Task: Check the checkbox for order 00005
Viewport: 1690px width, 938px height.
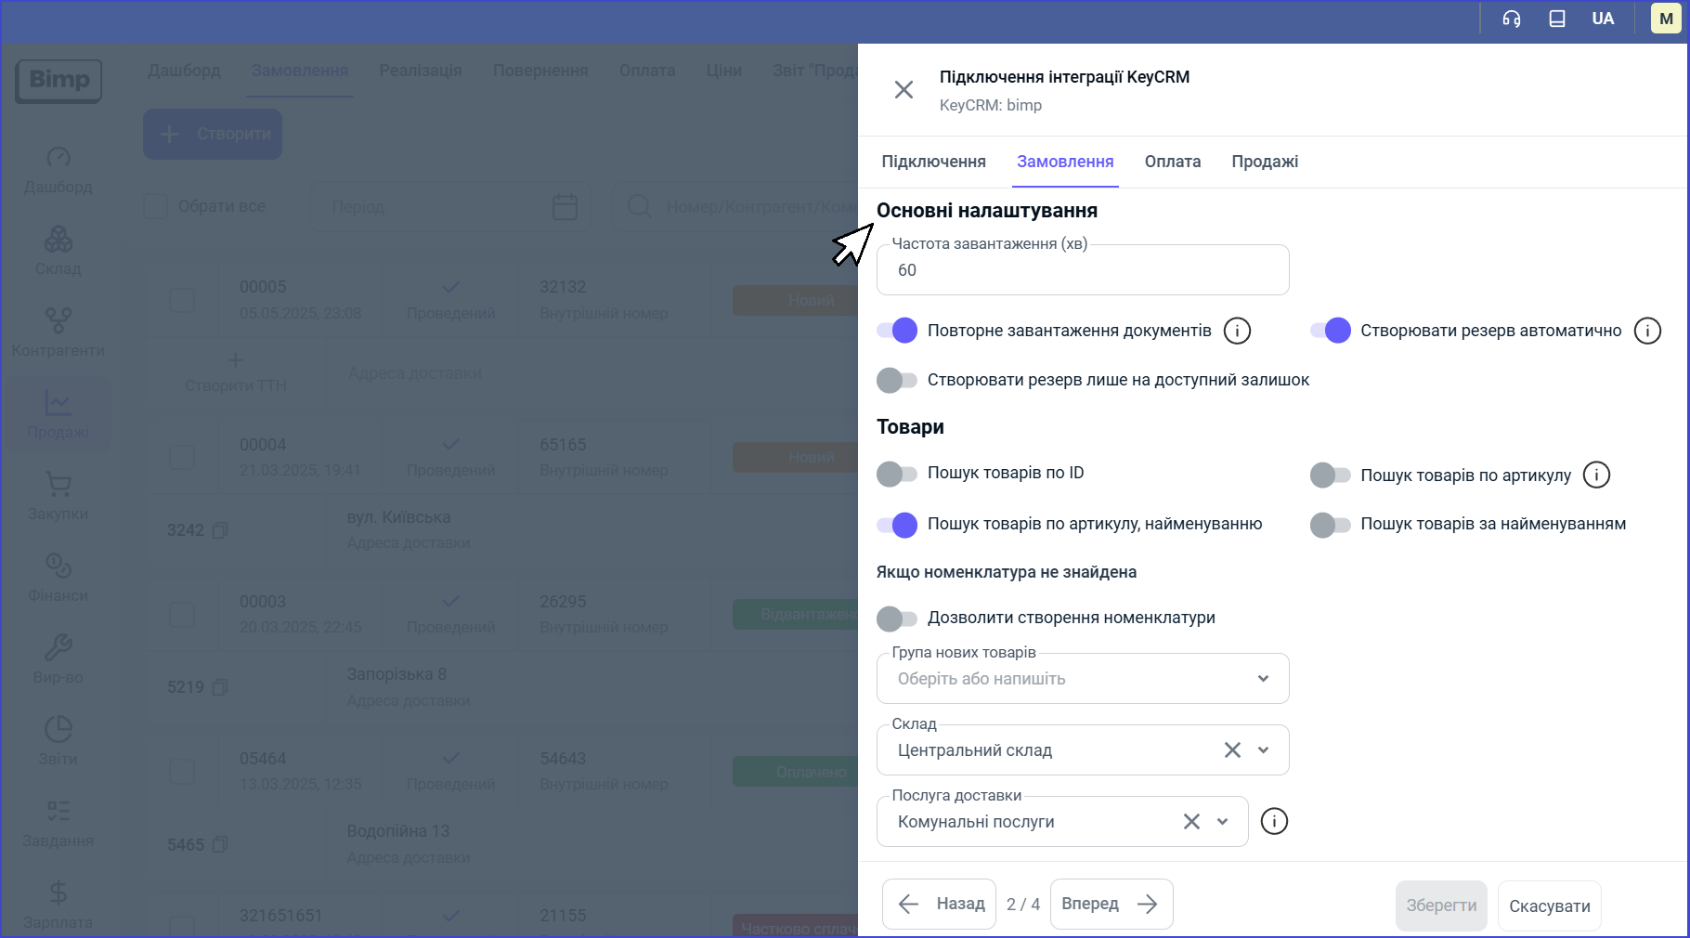Action: coord(182,300)
